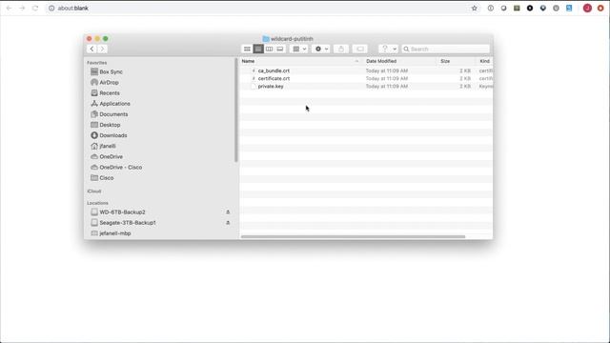Viewport: 610px width, 343px height.
Task: Click the Edit Tags toolbar button
Action: 360,49
